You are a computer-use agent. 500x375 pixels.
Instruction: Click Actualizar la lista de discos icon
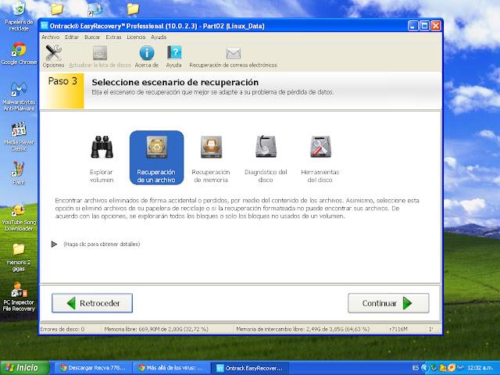pos(100,53)
